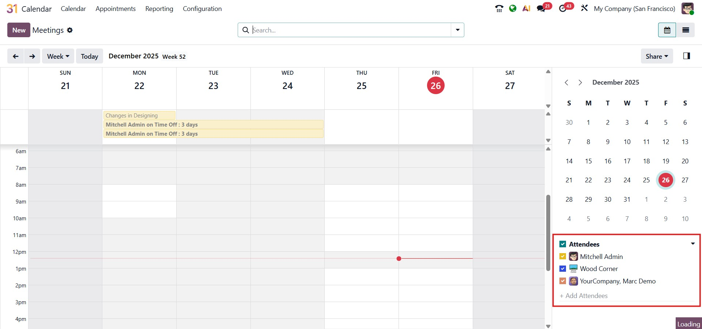702x329 pixels.
Task: Open the activities clock icon
Action: pyautogui.click(x=563, y=9)
